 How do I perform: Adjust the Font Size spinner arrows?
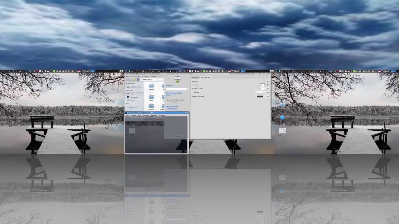(265, 85)
